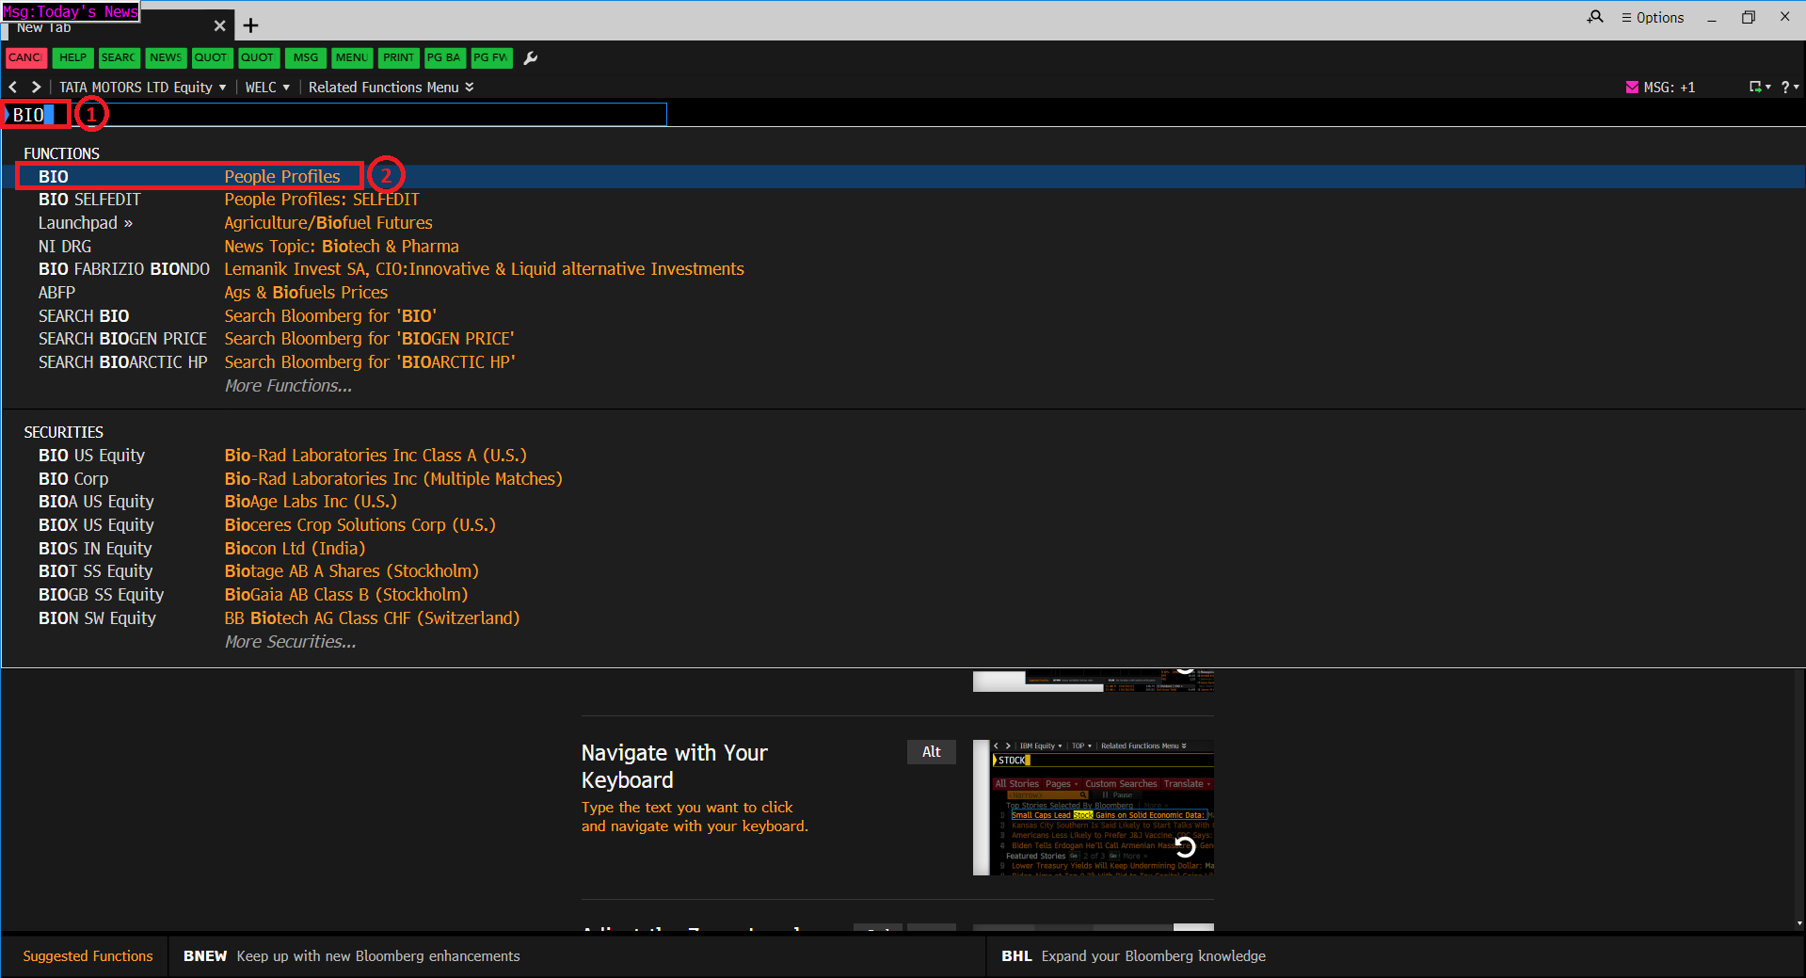Select BIO US Equity Bio-Rad Class A
Image resolution: width=1806 pixels, height=978 pixels.
[x=903, y=456]
